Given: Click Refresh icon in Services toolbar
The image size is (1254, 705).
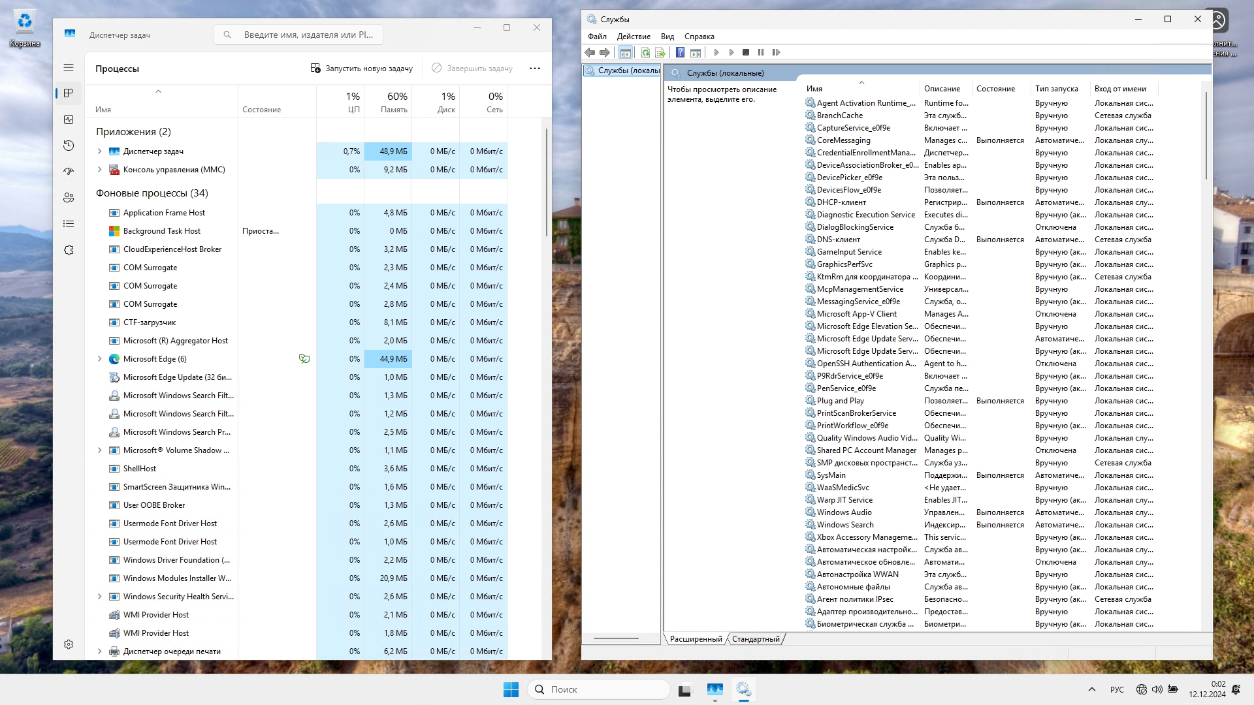Looking at the screenshot, I should (645, 52).
